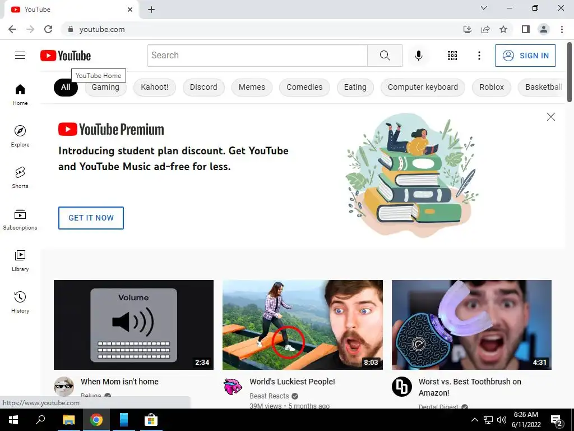The height and width of the screenshot is (431, 574).
Task: Close the YouTube tab
Action: 130,10
